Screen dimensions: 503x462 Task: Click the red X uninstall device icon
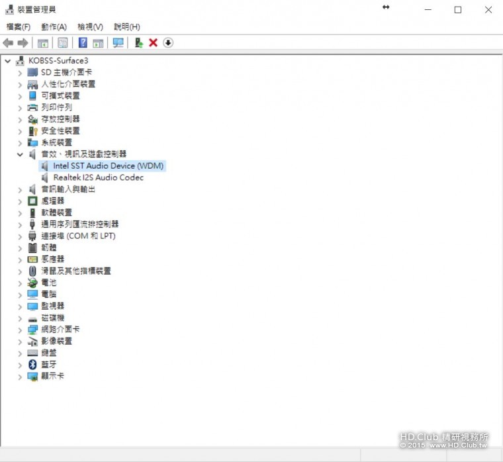coord(154,42)
